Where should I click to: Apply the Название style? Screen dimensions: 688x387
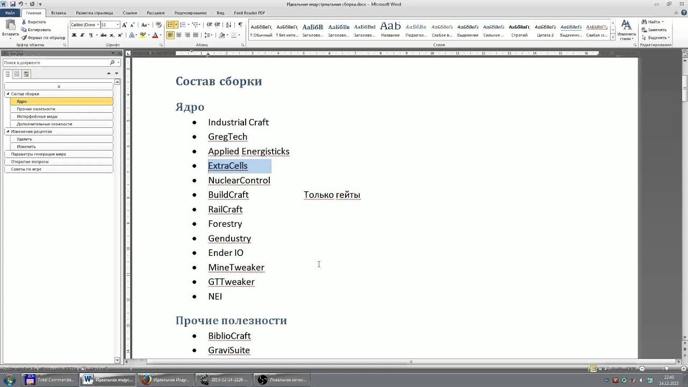tap(390, 30)
